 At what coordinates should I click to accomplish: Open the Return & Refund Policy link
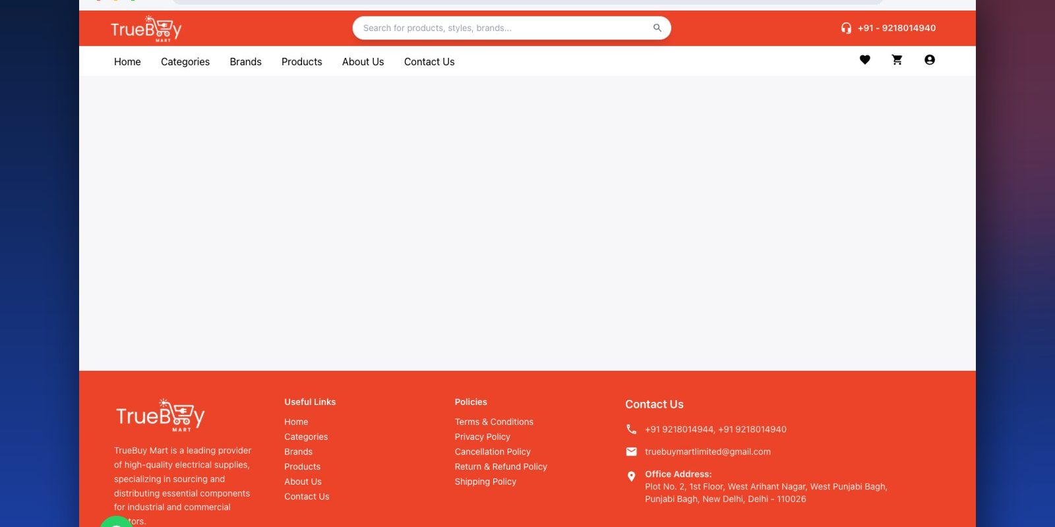501,467
